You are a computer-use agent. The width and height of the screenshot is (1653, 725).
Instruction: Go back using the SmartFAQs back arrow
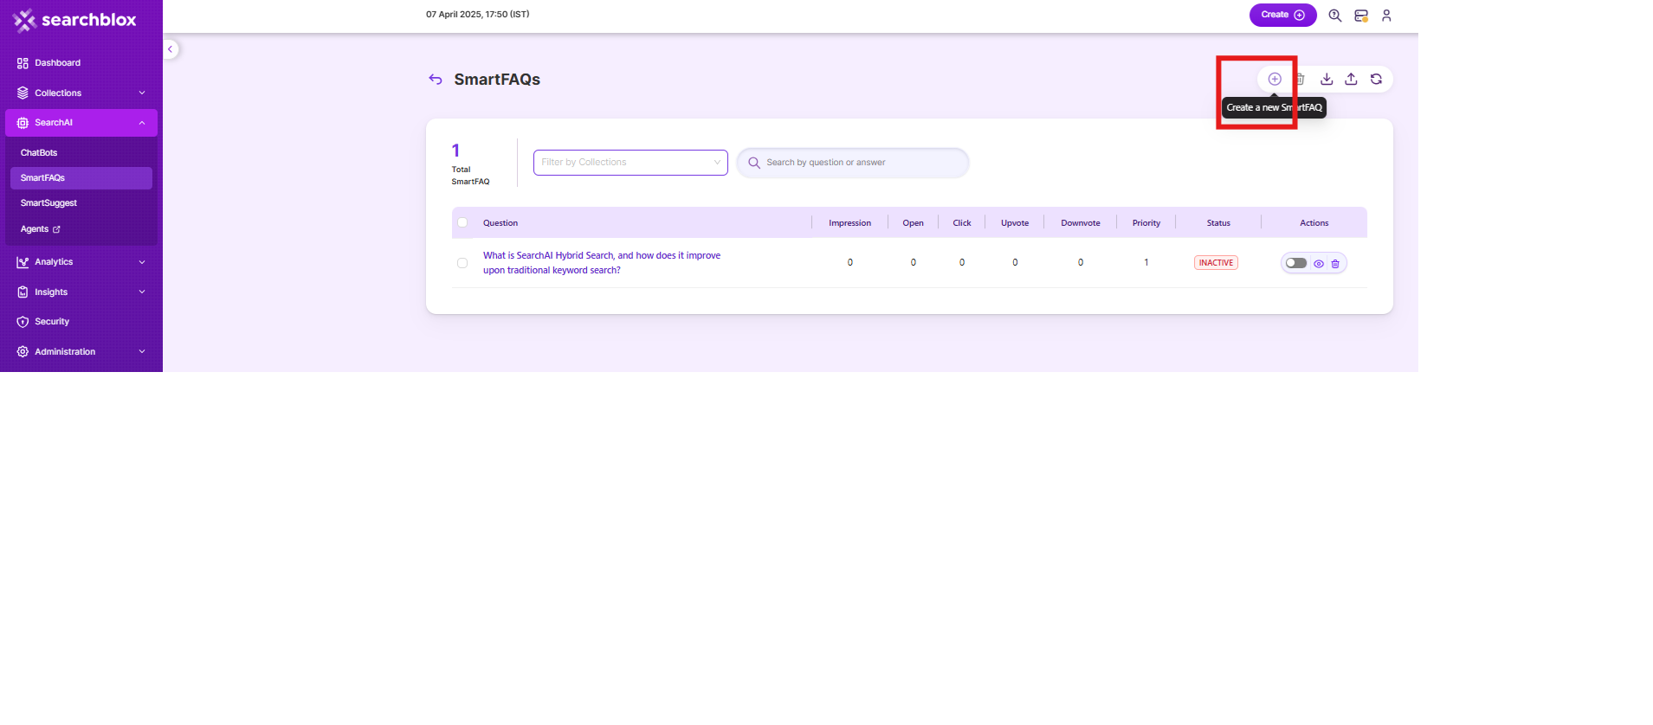(x=436, y=80)
